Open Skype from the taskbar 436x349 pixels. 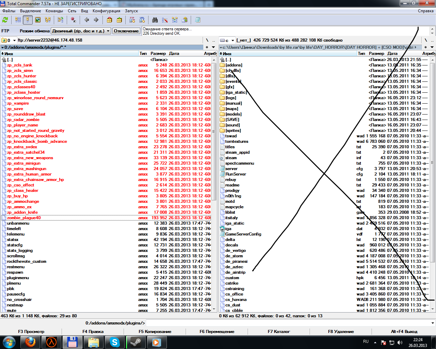(115, 342)
